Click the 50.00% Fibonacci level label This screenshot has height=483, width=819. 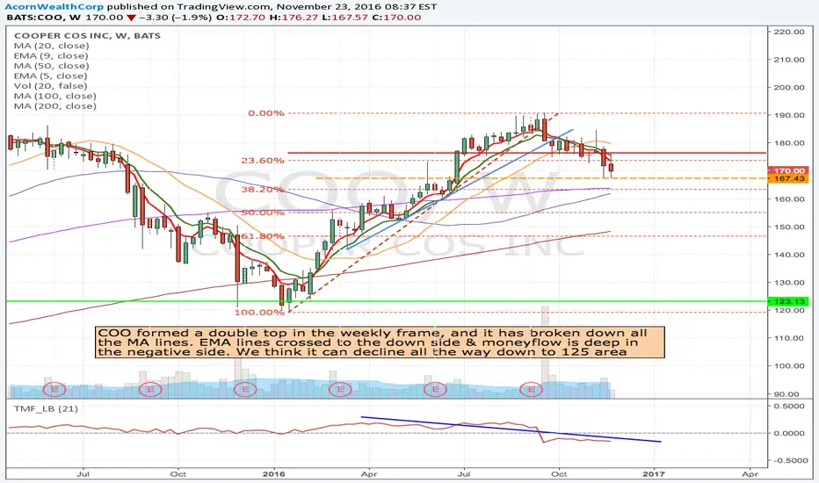click(263, 213)
